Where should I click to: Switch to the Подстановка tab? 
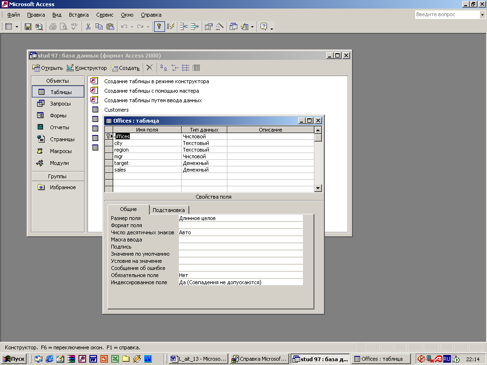click(169, 210)
